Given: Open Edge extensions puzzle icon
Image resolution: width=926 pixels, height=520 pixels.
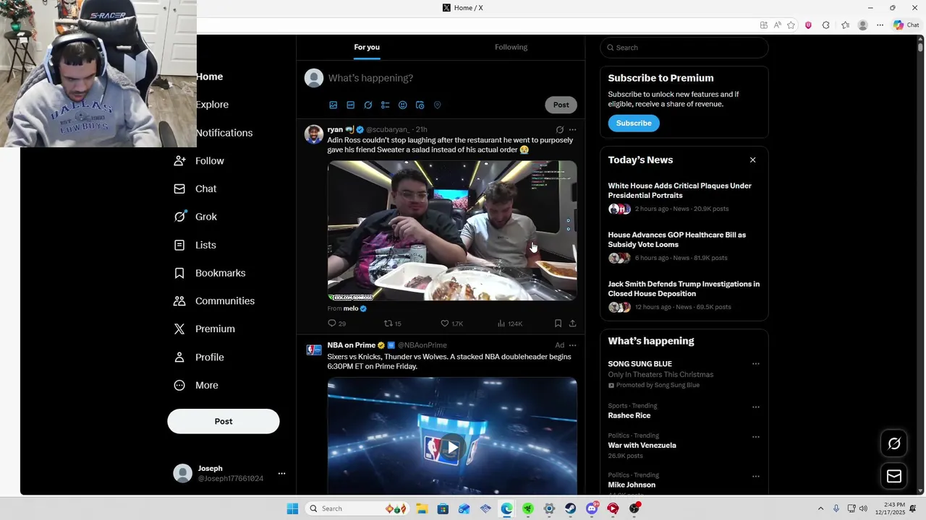Looking at the screenshot, I should click(825, 25).
